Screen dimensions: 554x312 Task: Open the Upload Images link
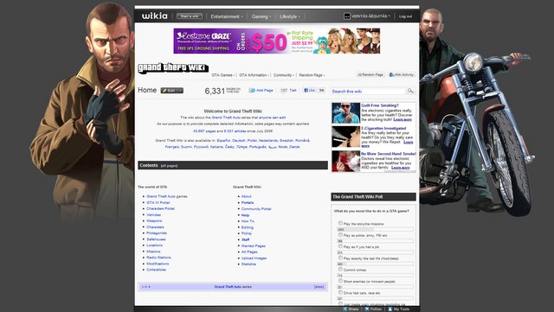pyautogui.click(x=254, y=258)
